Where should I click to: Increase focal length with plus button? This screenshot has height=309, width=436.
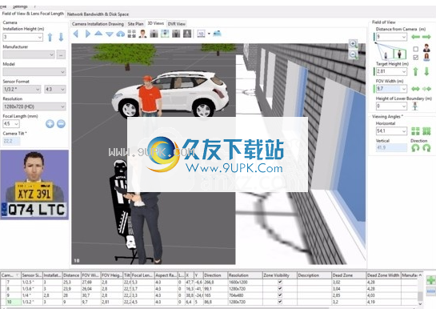(50, 123)
